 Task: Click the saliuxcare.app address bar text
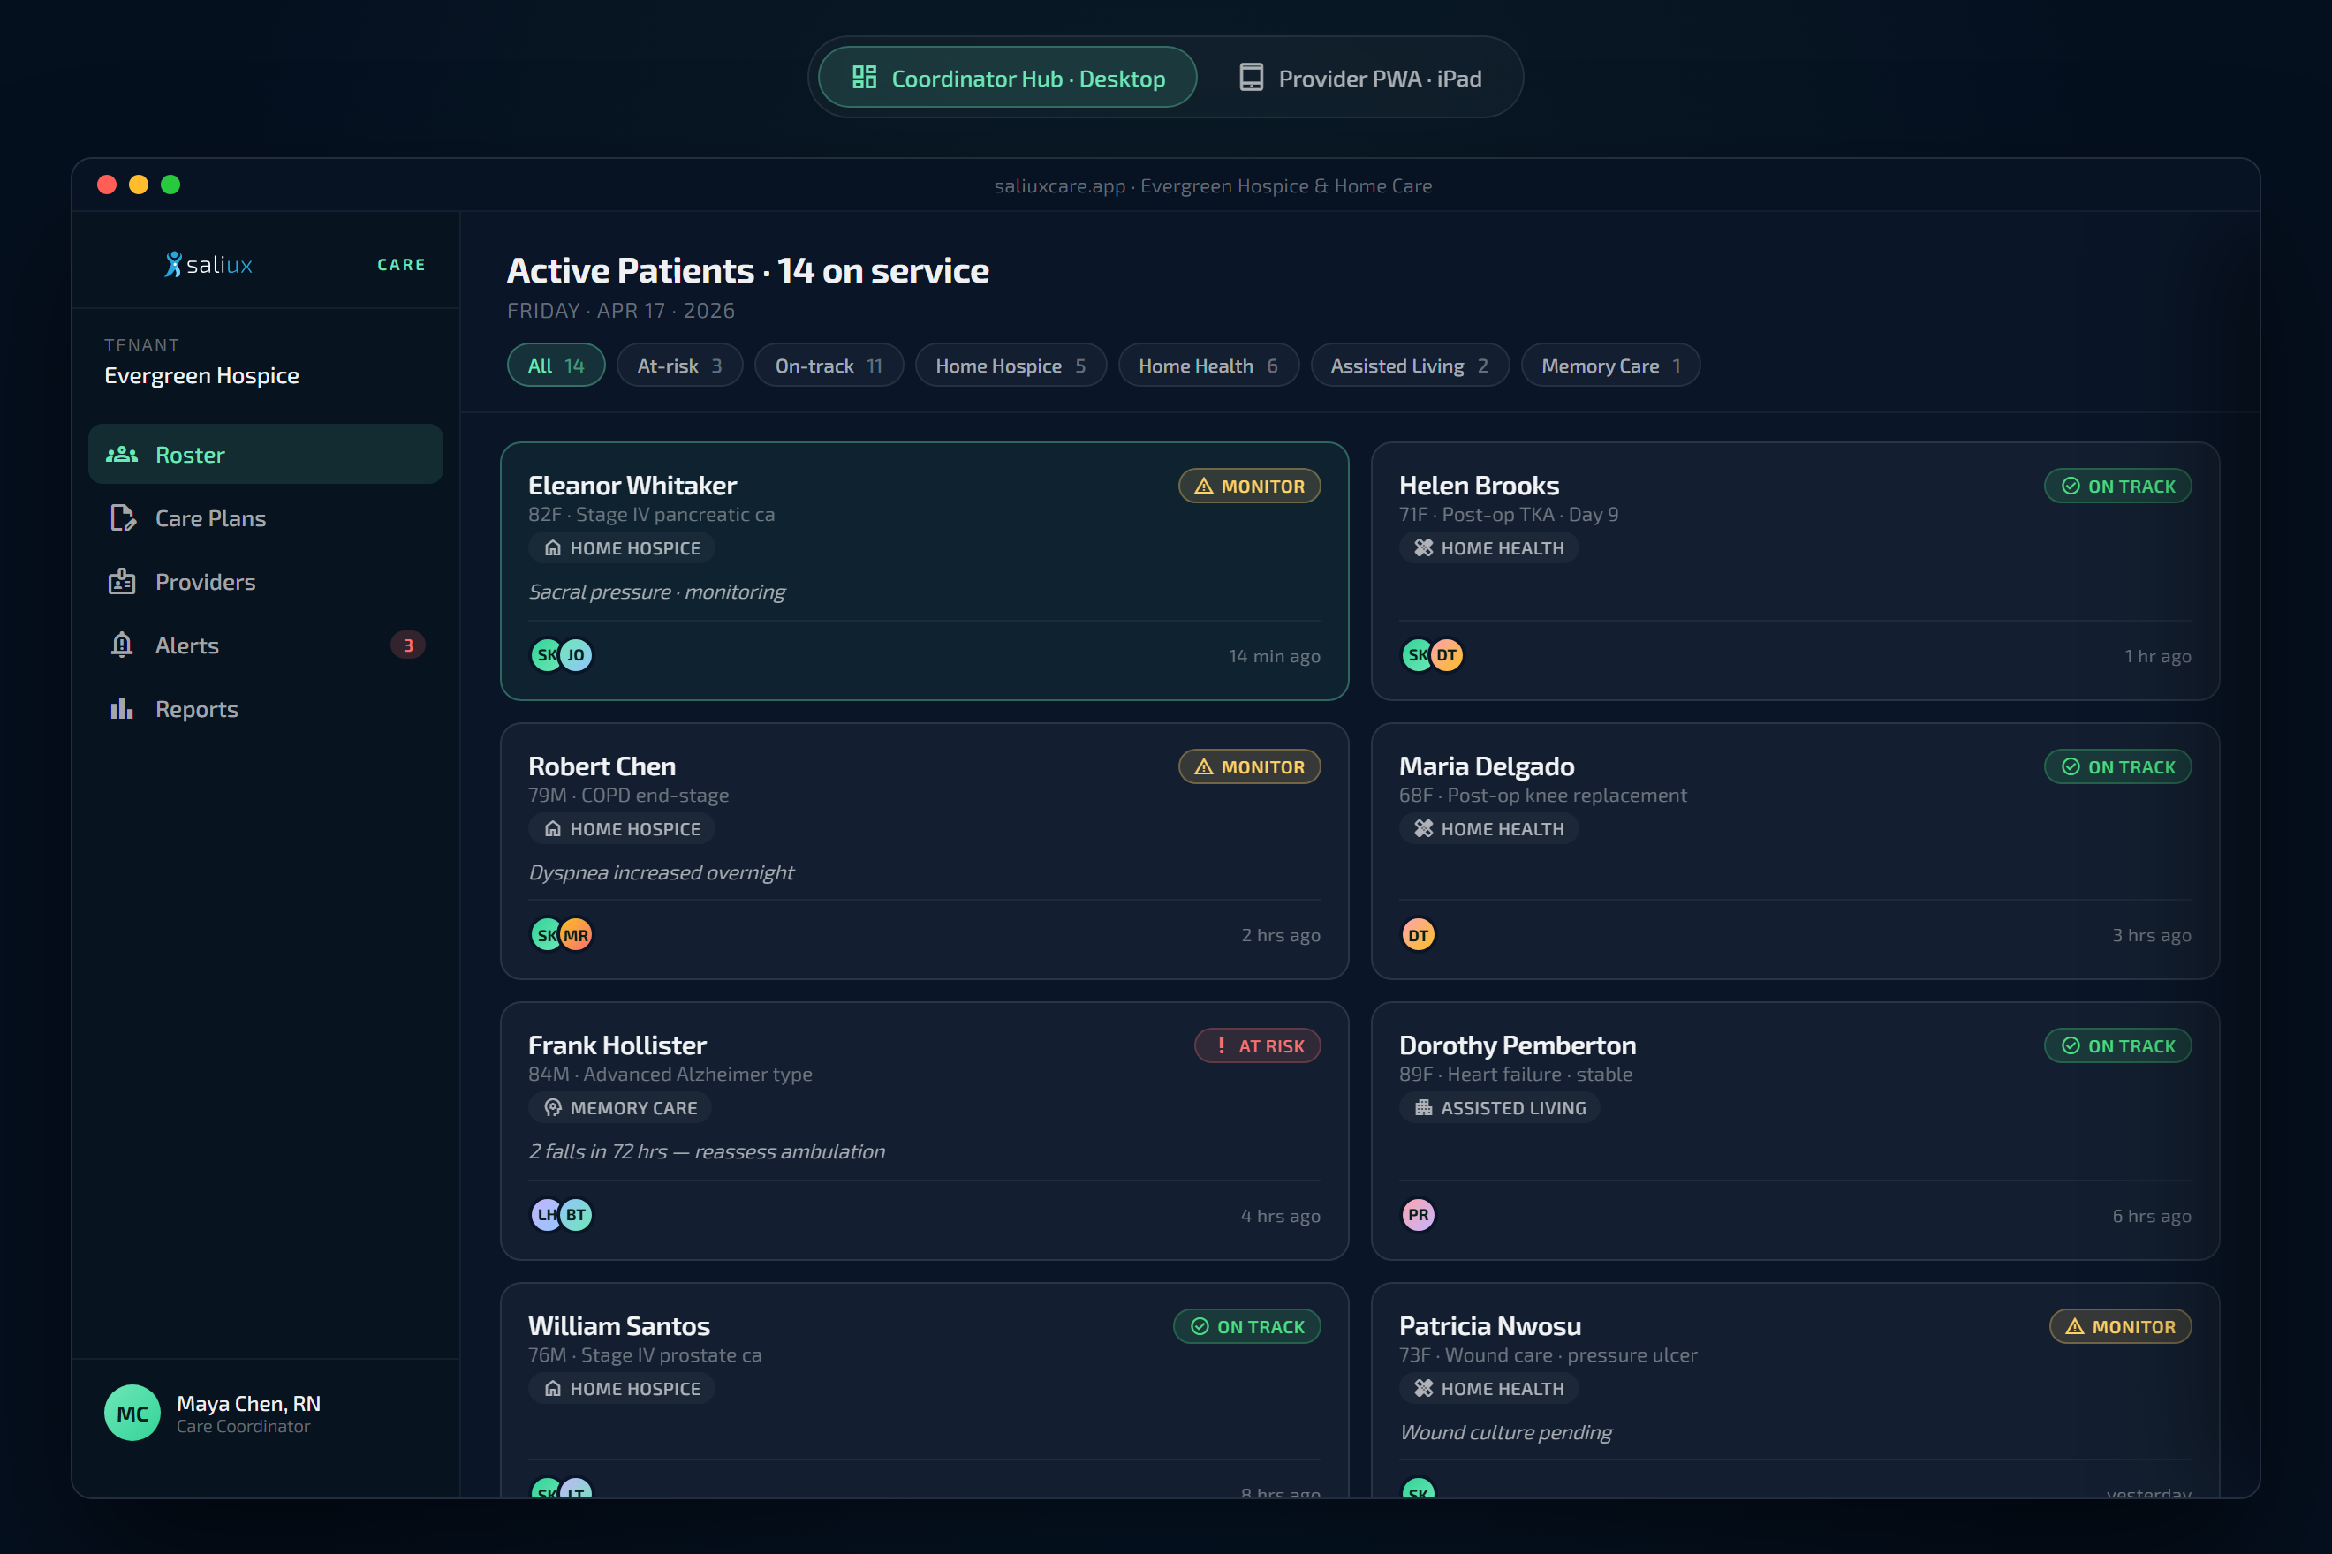coord(1214,185)
